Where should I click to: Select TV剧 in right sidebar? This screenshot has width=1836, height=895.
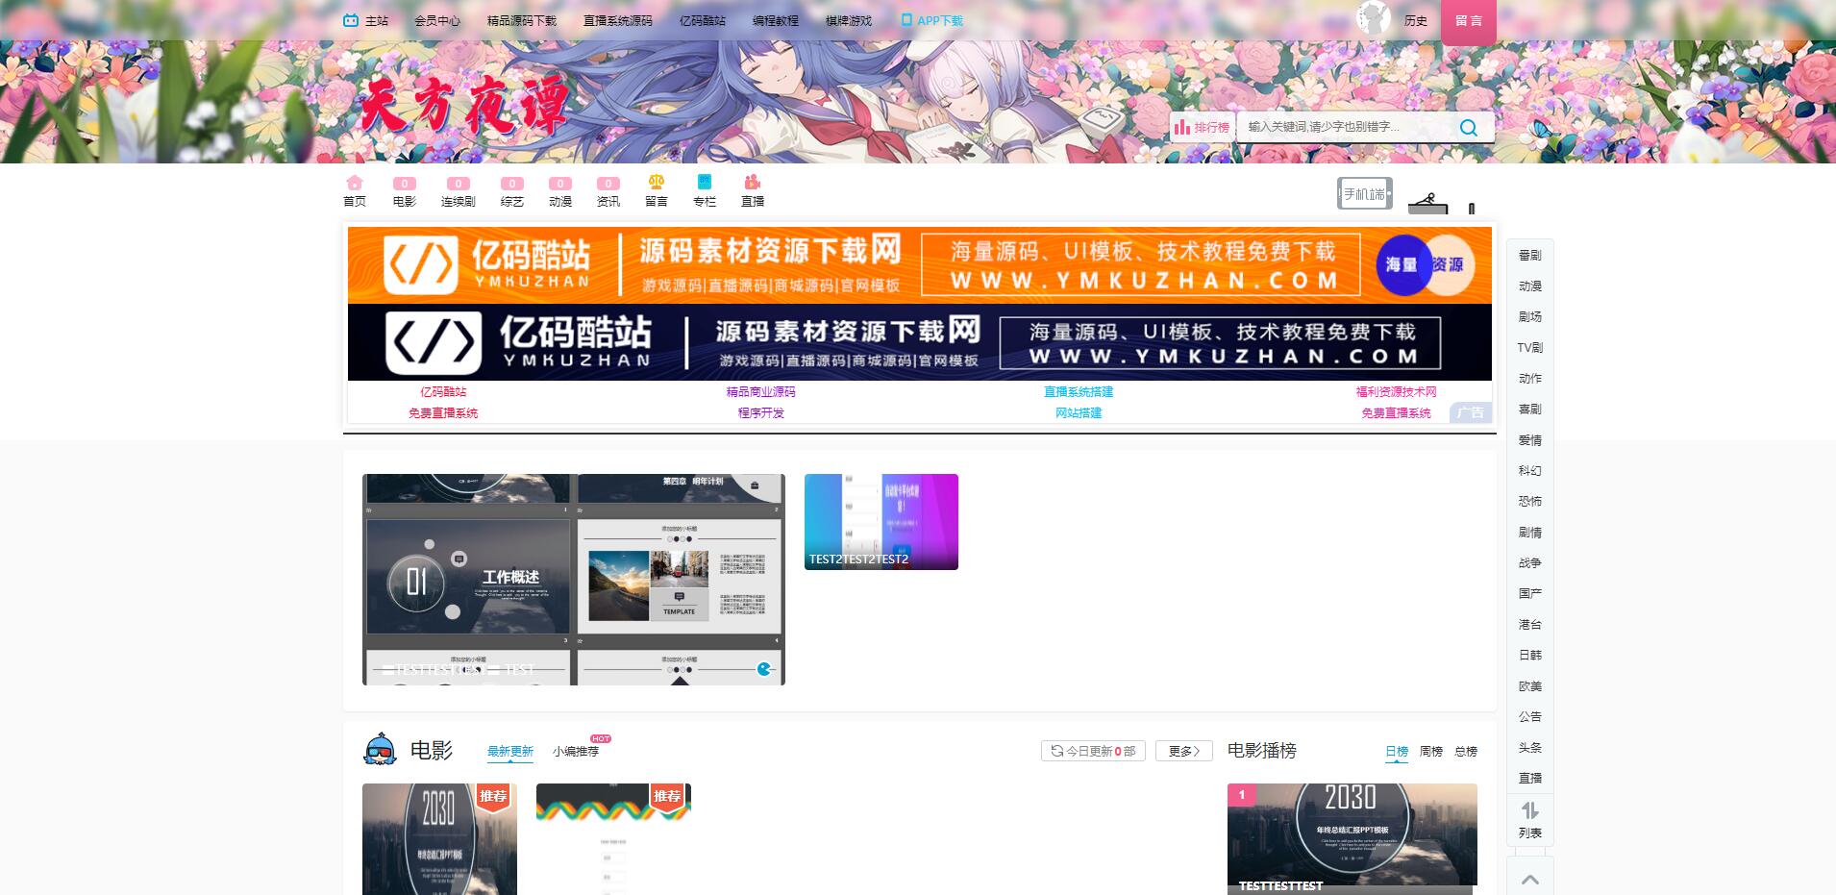pos(1530,347)
